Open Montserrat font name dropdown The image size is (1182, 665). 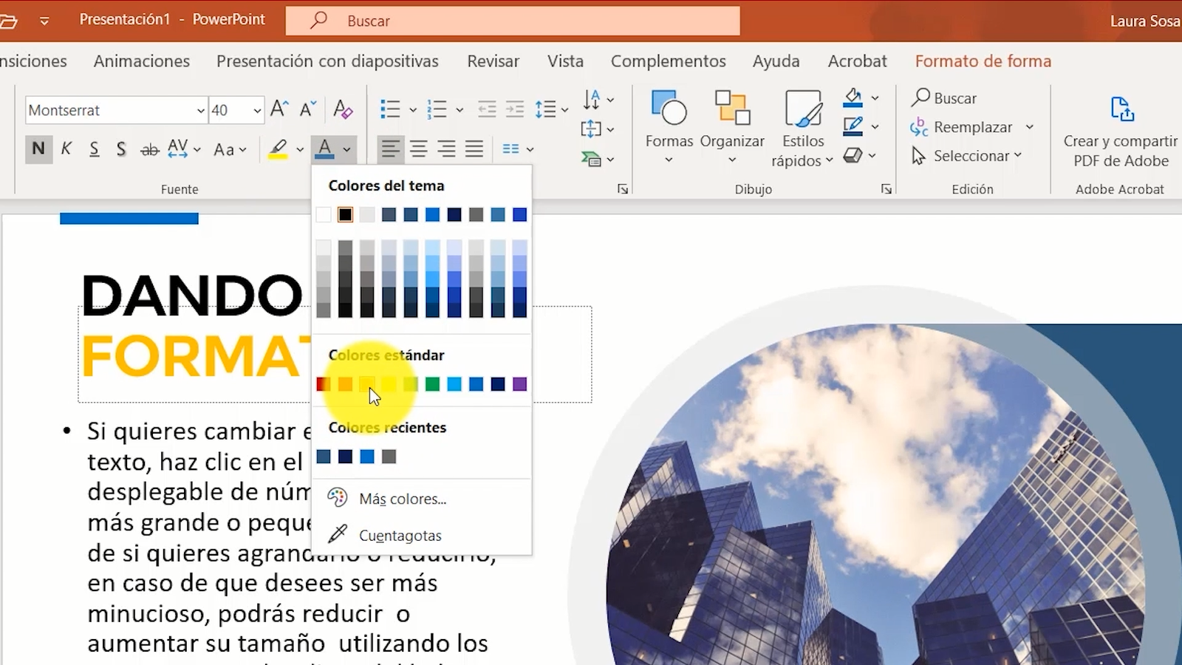click(200, 111)
